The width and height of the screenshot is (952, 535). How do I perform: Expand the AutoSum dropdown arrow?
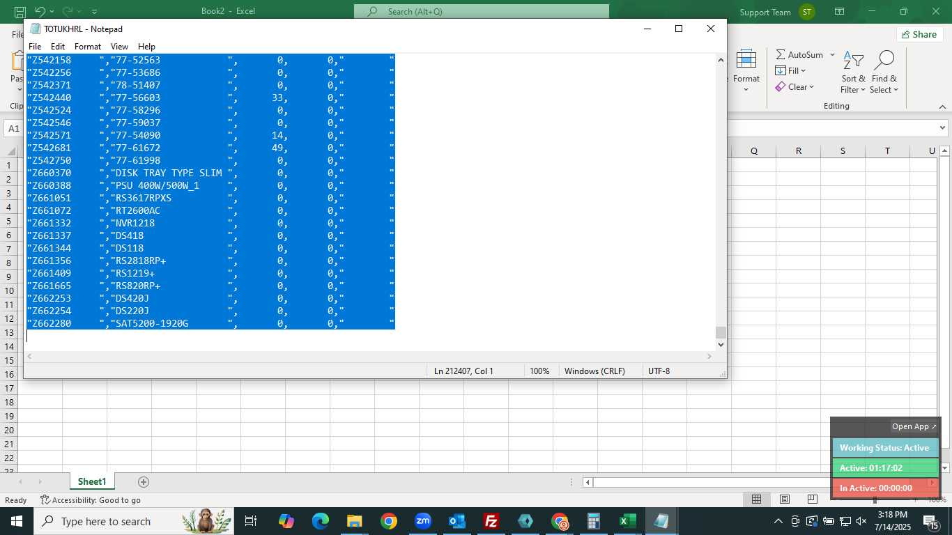(x=832, y=55)
